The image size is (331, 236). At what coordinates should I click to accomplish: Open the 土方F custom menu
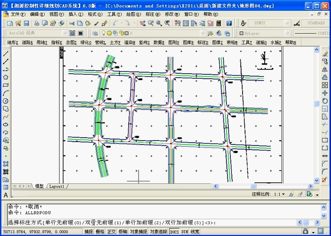(115, 42)
